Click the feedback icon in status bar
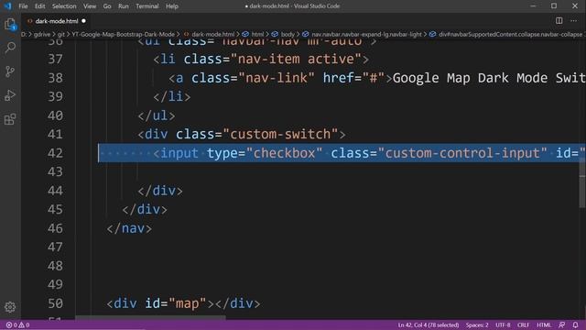 tap(561, 324)
